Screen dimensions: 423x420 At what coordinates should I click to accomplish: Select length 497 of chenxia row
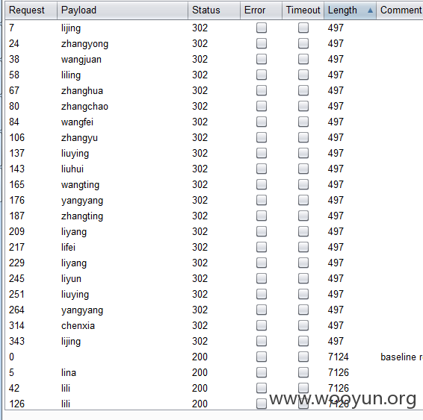click(336, 325)
